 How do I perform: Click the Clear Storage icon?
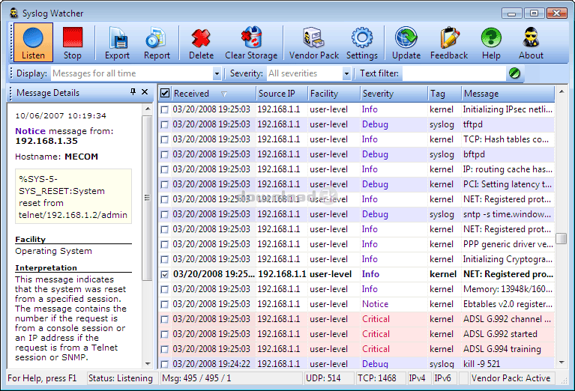click(x=251, y=42)
